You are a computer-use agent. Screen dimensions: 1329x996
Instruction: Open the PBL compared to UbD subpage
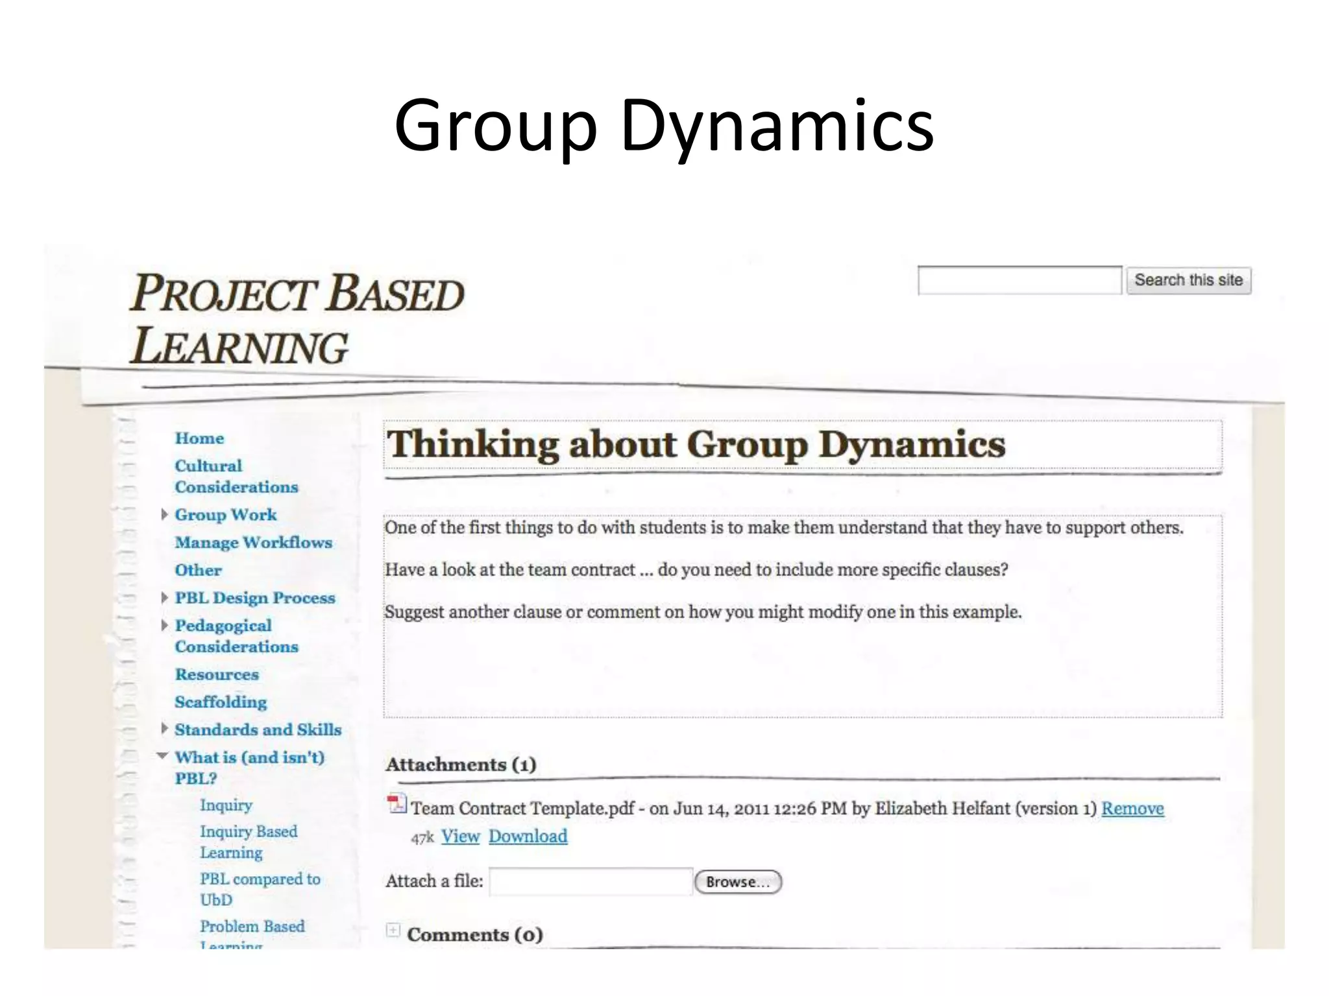pos(260,889)
